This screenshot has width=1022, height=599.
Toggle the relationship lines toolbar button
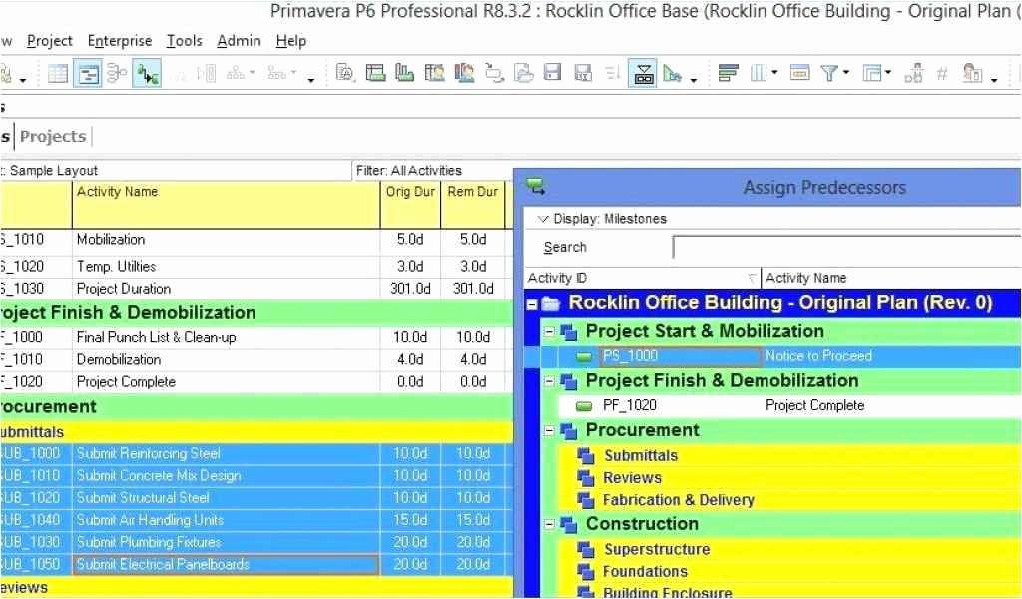(147, 73)
